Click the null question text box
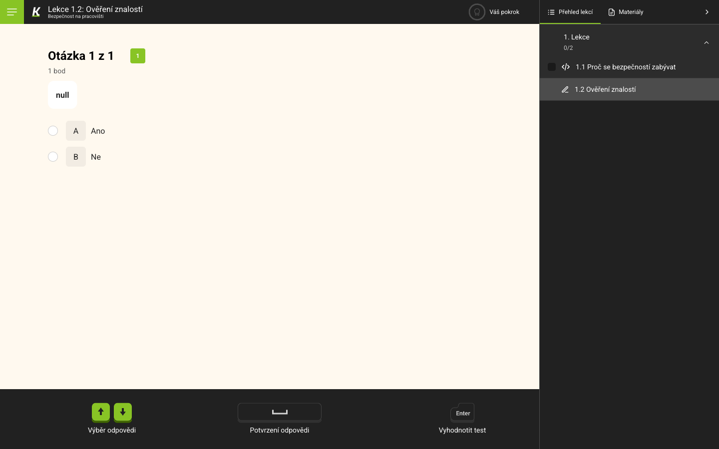 tap(62, 95)
